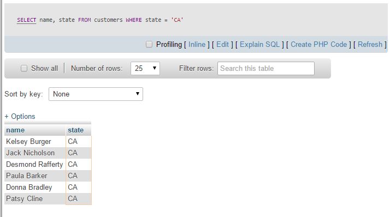Image resolution: width=390 pixels, height=217 pixels.
Task: Focus the Search this table field
Action: [x=266, y=68]
